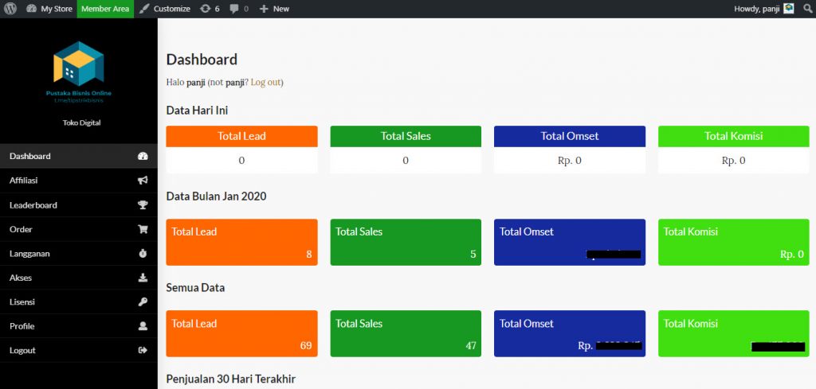Screen dimensions: 816x389
Task: Click the Jan 2020 Total Lead card showing 8
Action: [x=241, y=242]
